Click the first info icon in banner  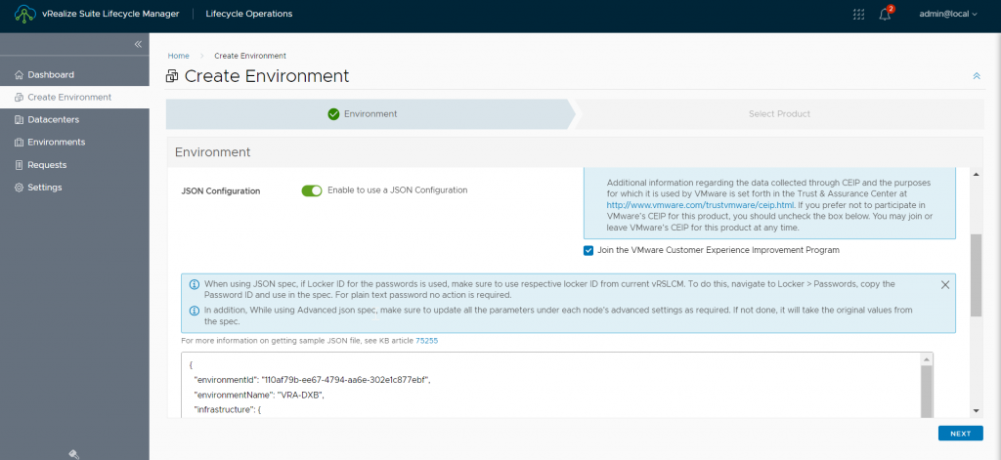[x=195, y=284]
